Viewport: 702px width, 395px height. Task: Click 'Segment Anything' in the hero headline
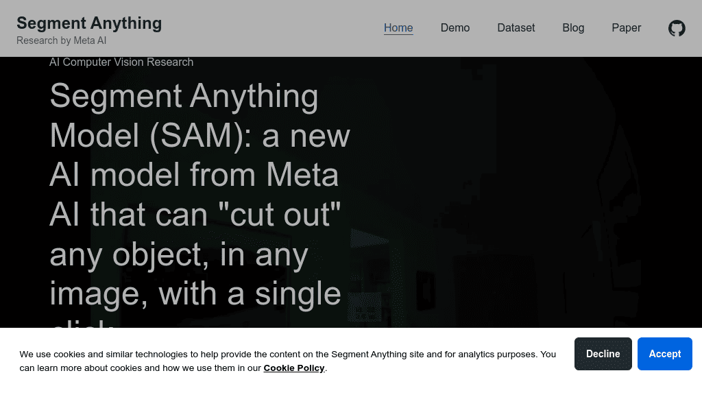click(x=184, y=96)
